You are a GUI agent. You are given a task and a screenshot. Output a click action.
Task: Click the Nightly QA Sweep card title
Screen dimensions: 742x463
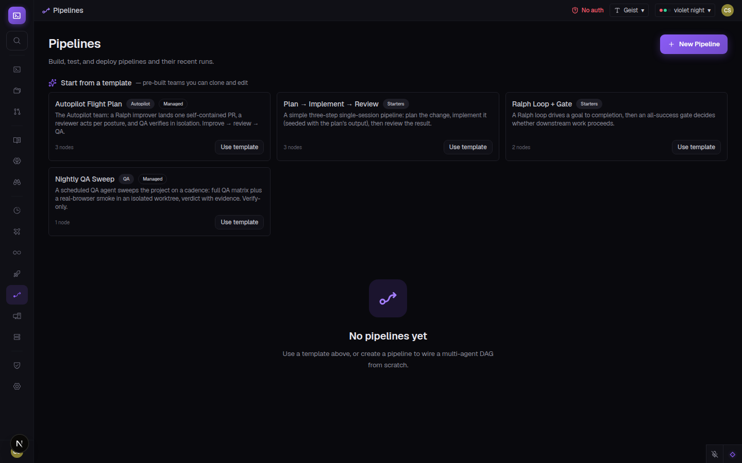(x=85, y=179)
